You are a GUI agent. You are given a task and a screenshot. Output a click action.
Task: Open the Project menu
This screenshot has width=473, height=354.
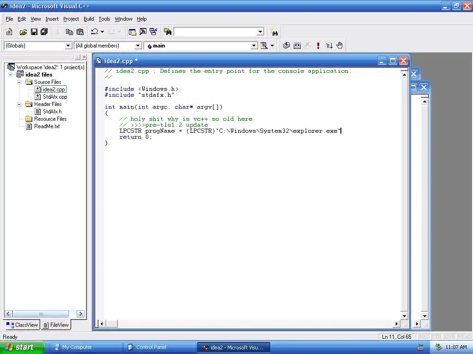point(71,19)
